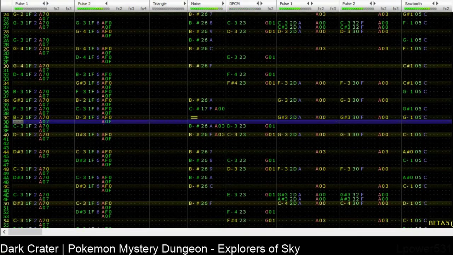Remove effect column from Pulse 2 beside Sawtooth
Screen dimensions: 453x255
(x=371, y=4)
